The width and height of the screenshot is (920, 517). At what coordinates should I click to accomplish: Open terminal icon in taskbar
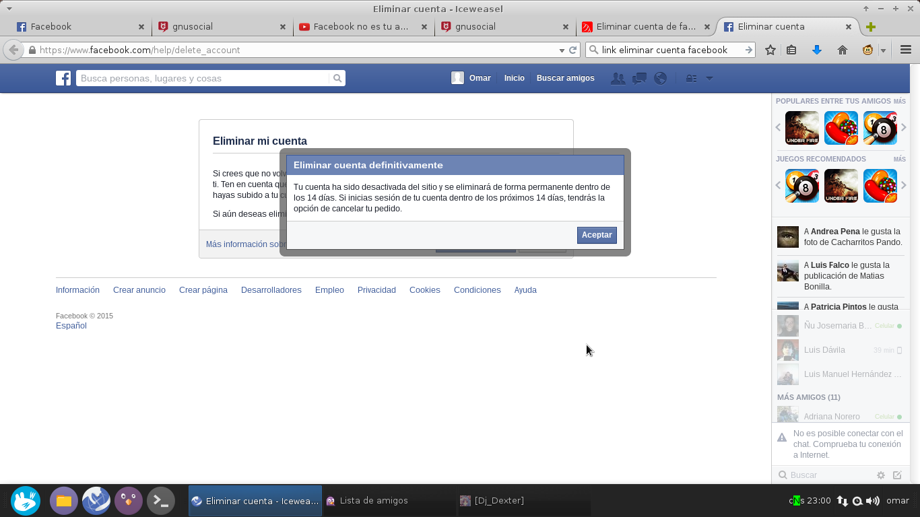coord(161,501)
